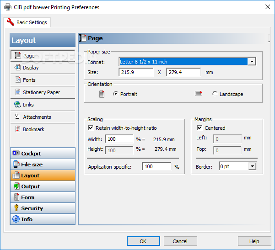Select the Landscape orientation radio button
This screenshot has height=250, width=275.
click(215, 94)
